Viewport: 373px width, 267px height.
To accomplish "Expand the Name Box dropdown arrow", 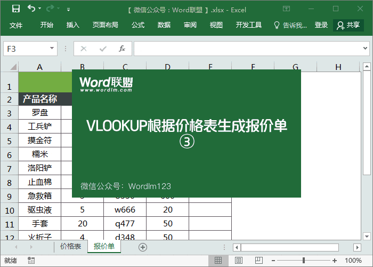I will [x=52, y=49].
